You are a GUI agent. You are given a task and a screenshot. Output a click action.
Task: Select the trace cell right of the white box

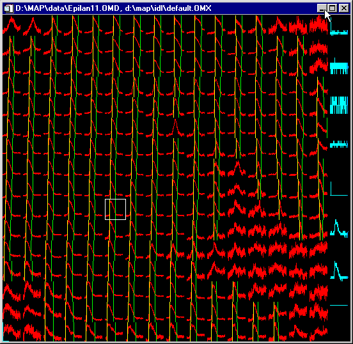point(136,209)
